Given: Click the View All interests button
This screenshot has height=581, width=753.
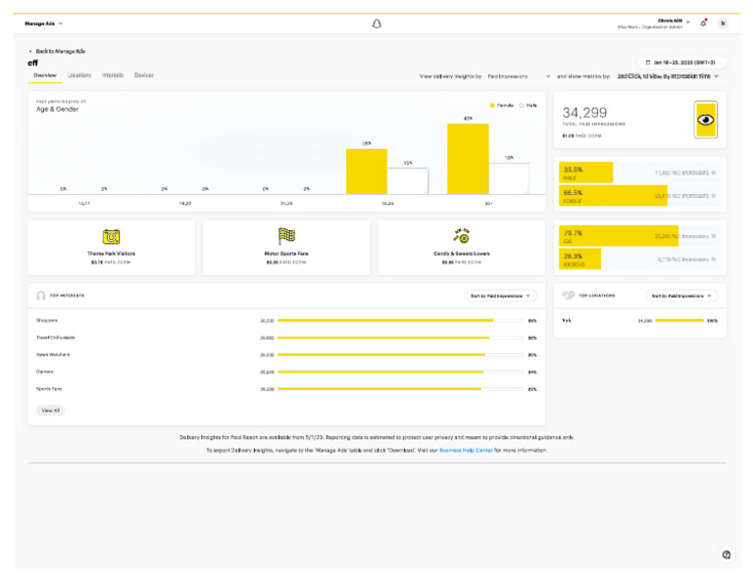Looking at the screenshot, I should click(x=50, y=411).
